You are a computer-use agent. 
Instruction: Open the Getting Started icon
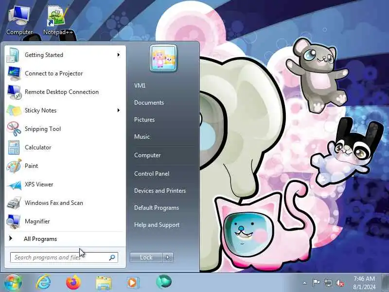tap(14, 55)
